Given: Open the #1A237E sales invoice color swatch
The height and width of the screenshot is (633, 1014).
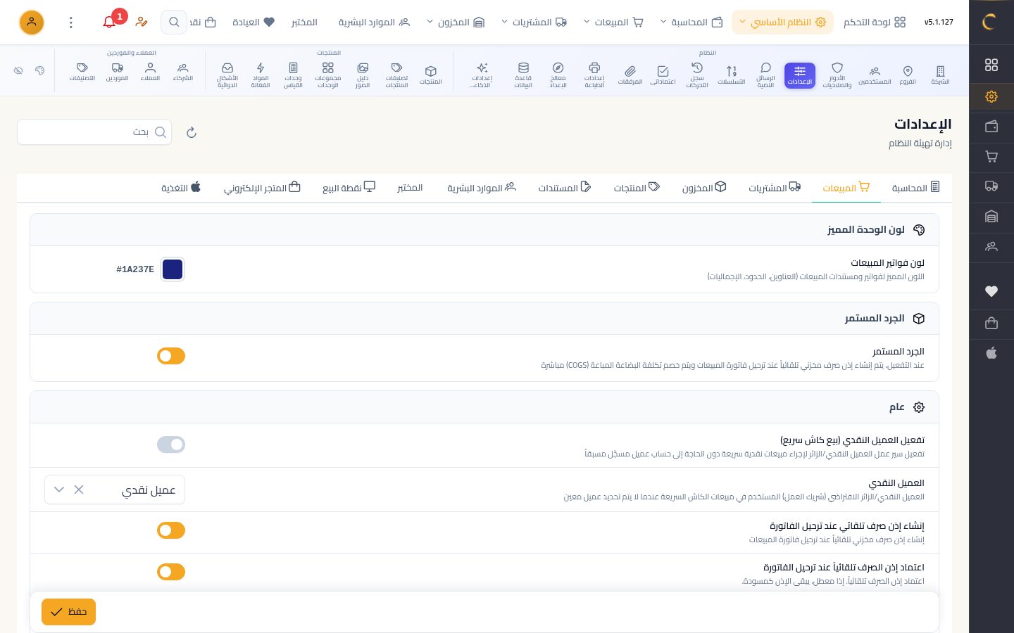Looking at the screenshot, I should click(x=173, y=269).
